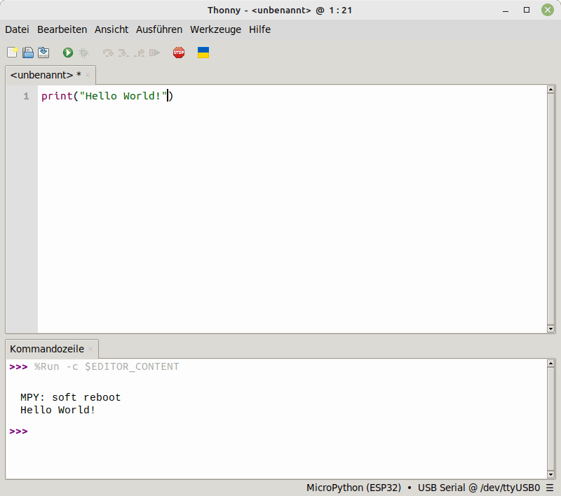Close the <unbenannt> editor tab

pos(88,75)
